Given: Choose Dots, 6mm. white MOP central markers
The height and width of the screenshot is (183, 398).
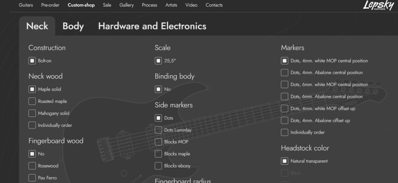Looking at the screenshot, I should [285, 85].
